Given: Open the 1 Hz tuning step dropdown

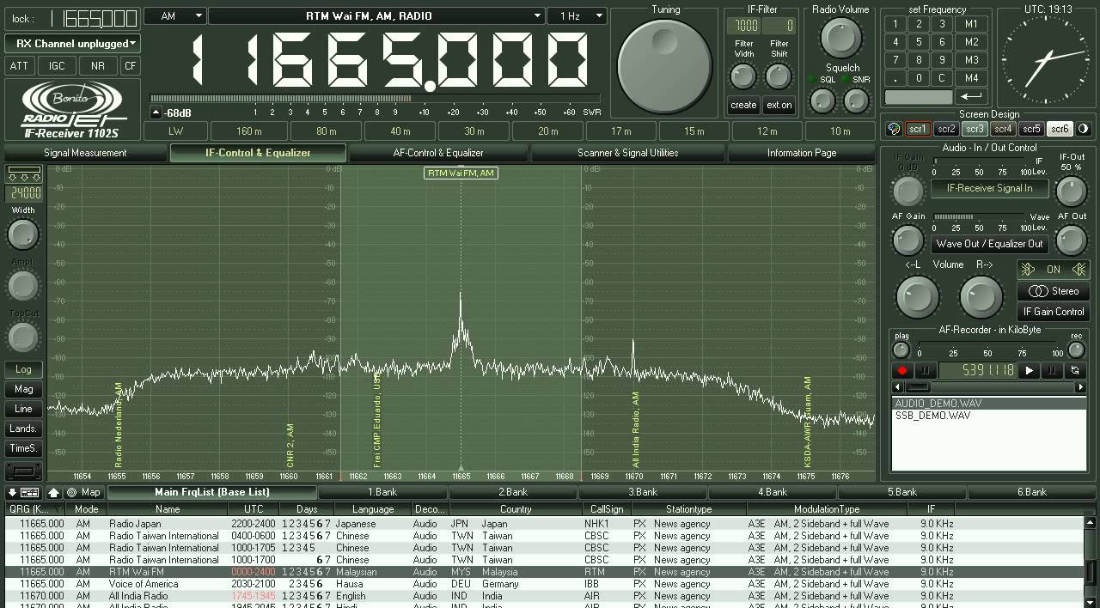Looking at the screenshot, I should tap(578, 15).
